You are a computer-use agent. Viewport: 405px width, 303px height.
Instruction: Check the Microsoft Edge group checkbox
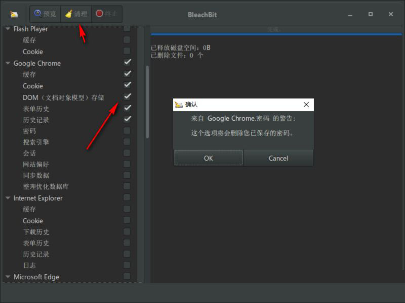(127, 276)
